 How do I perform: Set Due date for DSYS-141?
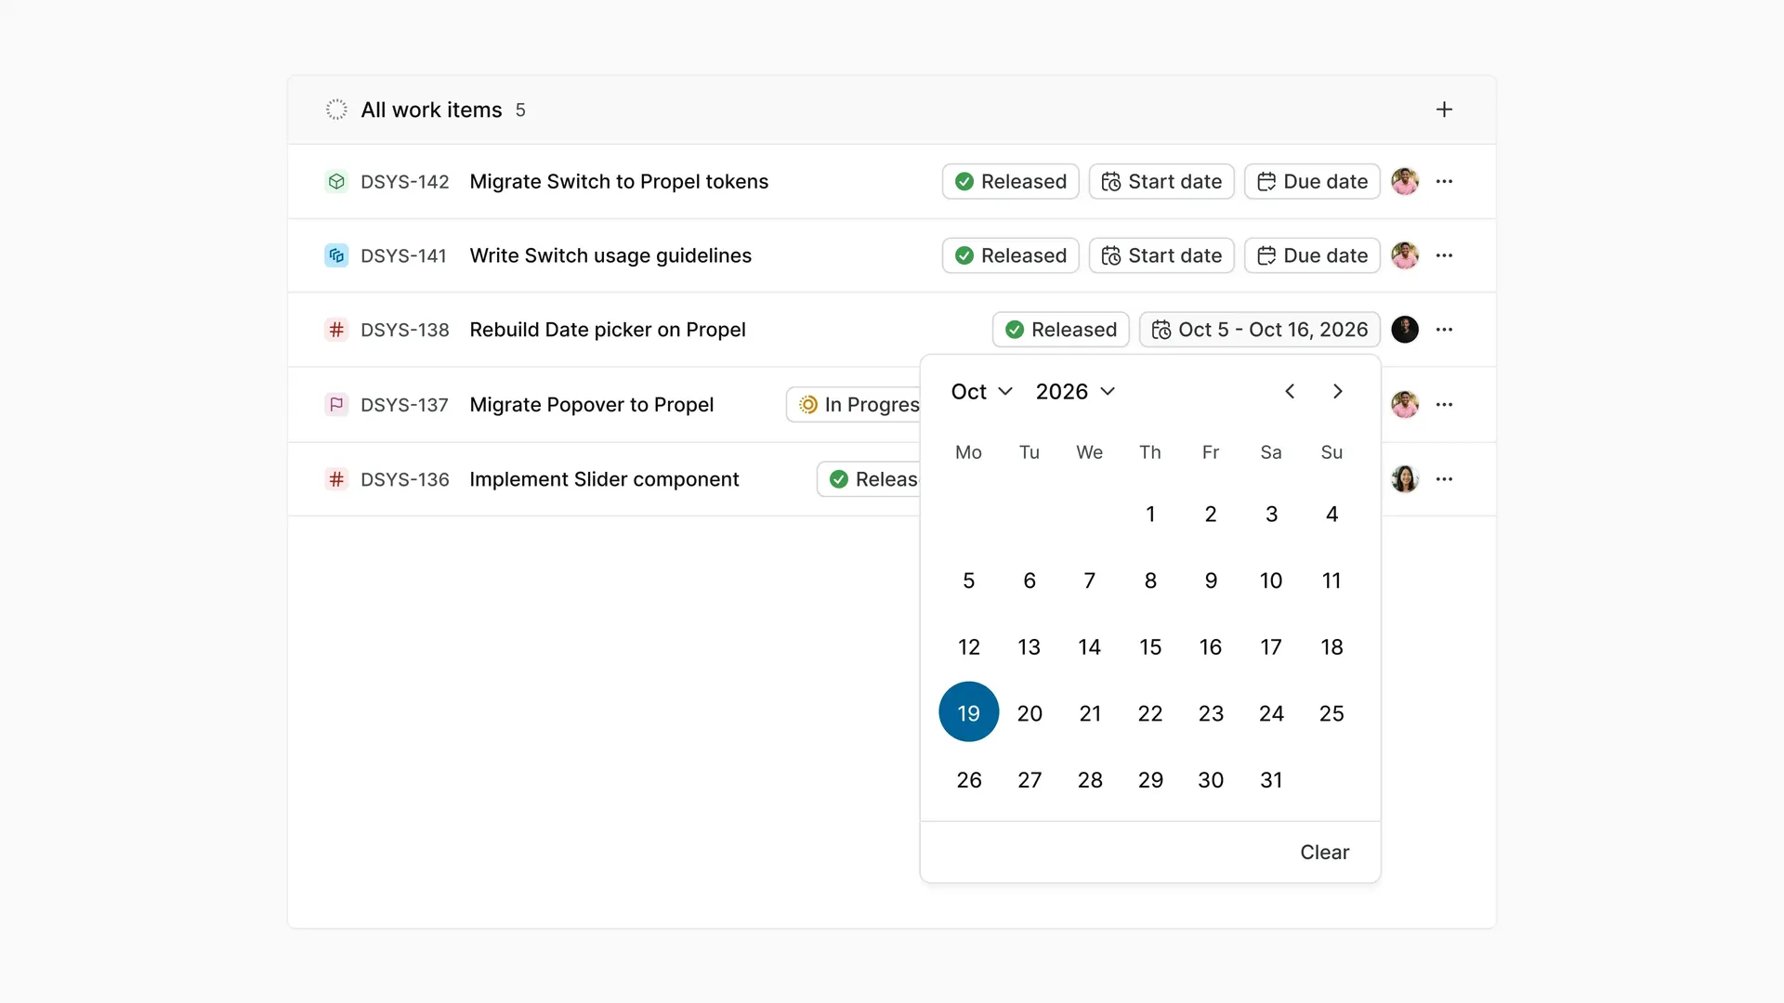pos(1312,255)
